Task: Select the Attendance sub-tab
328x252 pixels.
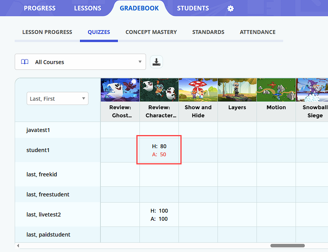Action: click(258, 32)
